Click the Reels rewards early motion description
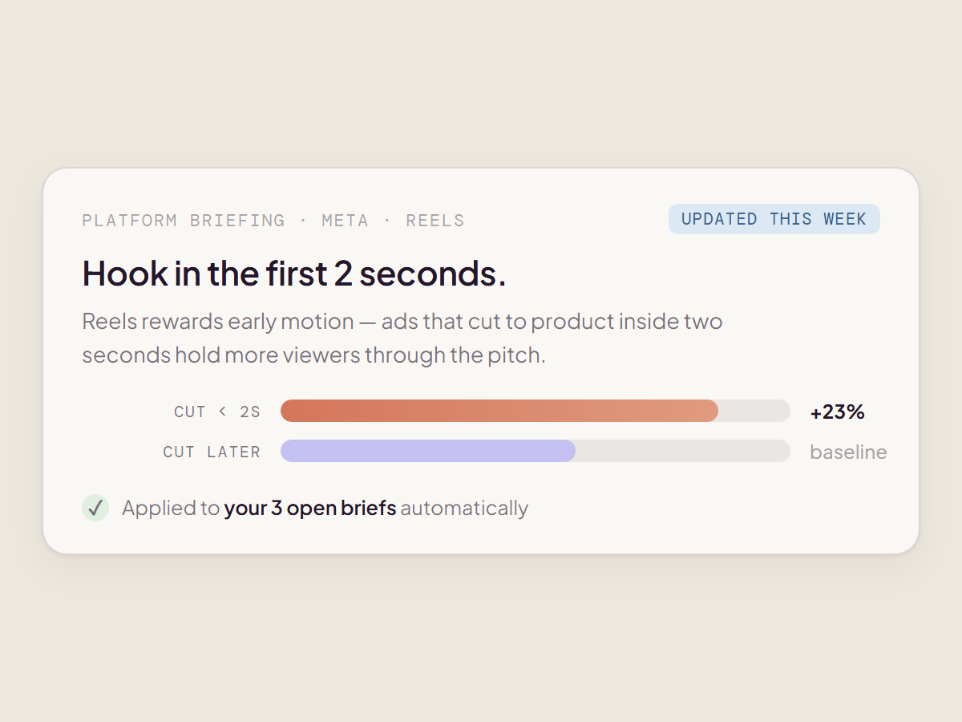 [x=402, y=338]
